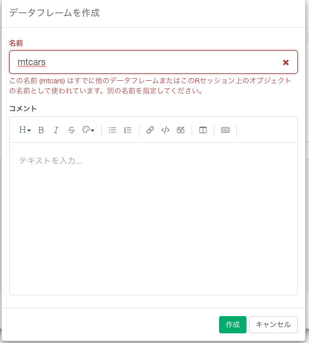Insert a bulleted list
This screenshot has height=343, width=309.
point(112,130)
